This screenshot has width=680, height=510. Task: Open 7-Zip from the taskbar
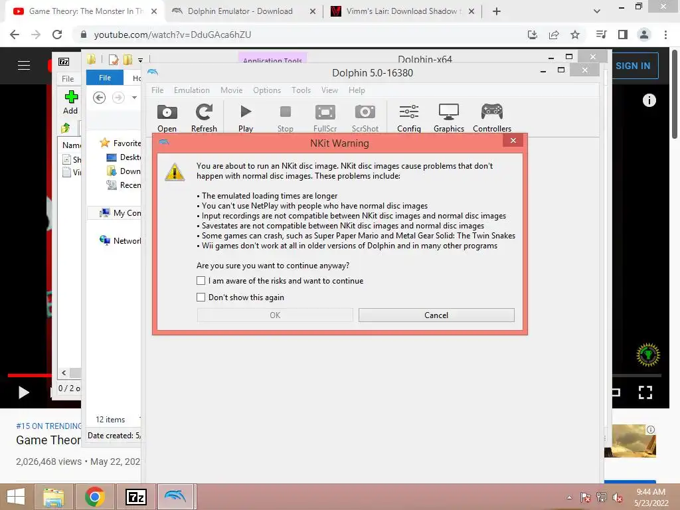135,497
